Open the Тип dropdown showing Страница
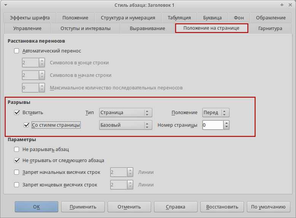296x218 pixels. tap(126, 113)
